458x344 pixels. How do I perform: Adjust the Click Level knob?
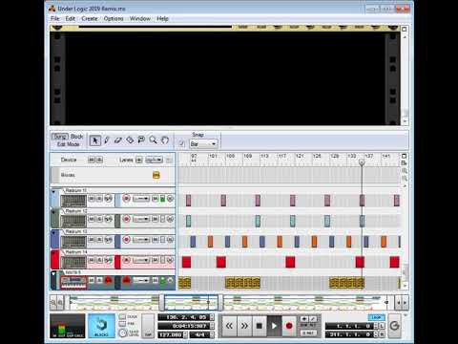tap(123, 333)
